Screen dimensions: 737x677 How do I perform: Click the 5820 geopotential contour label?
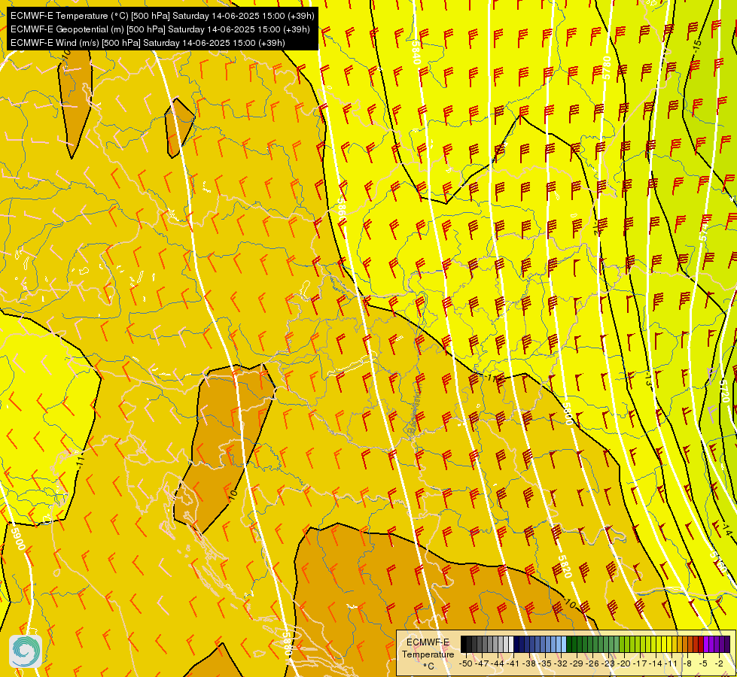tap(565, 566)
